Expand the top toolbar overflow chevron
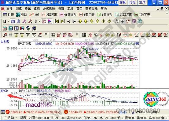 pos(167,13)
